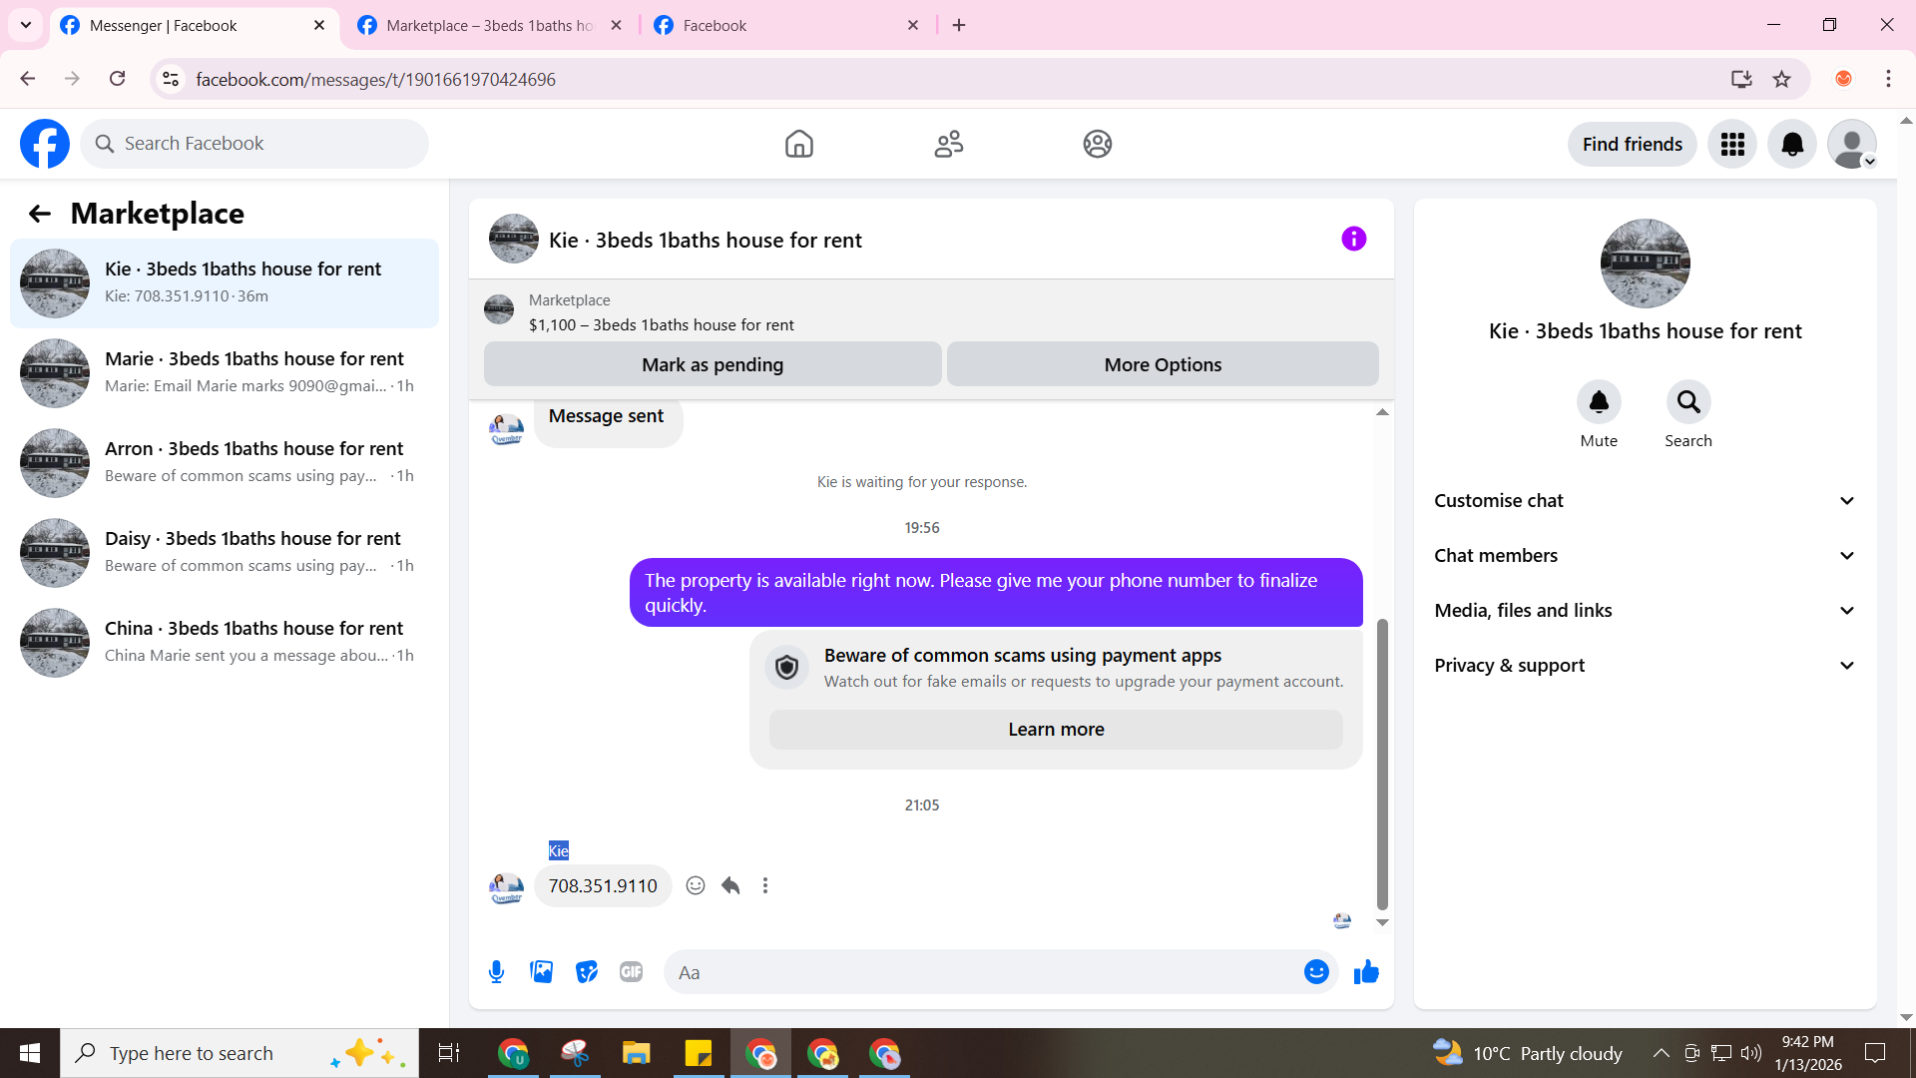Reply to the 708.351.9110 message
Viewport: 1916px width, 1078px height.
(x=730, y=885)
